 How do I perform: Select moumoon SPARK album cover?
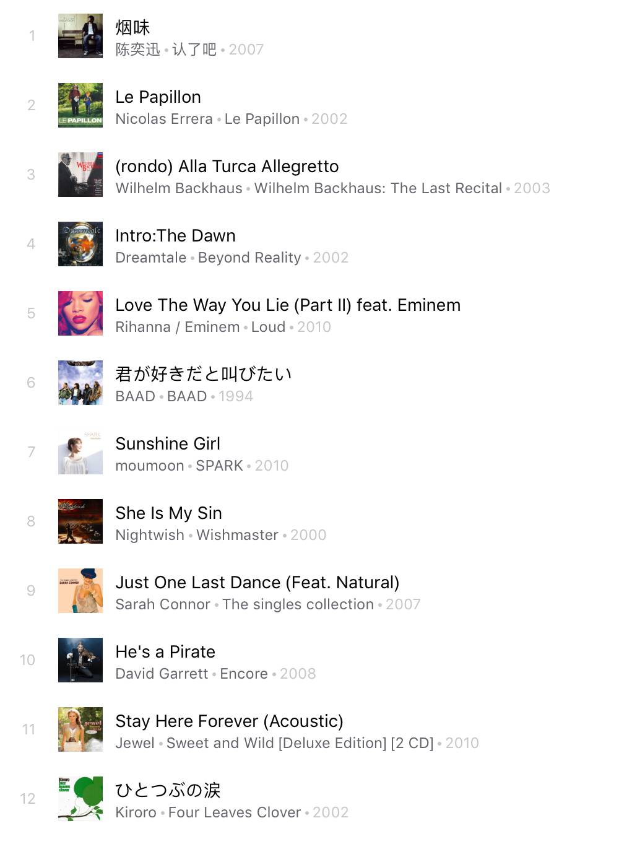(80, 452)
